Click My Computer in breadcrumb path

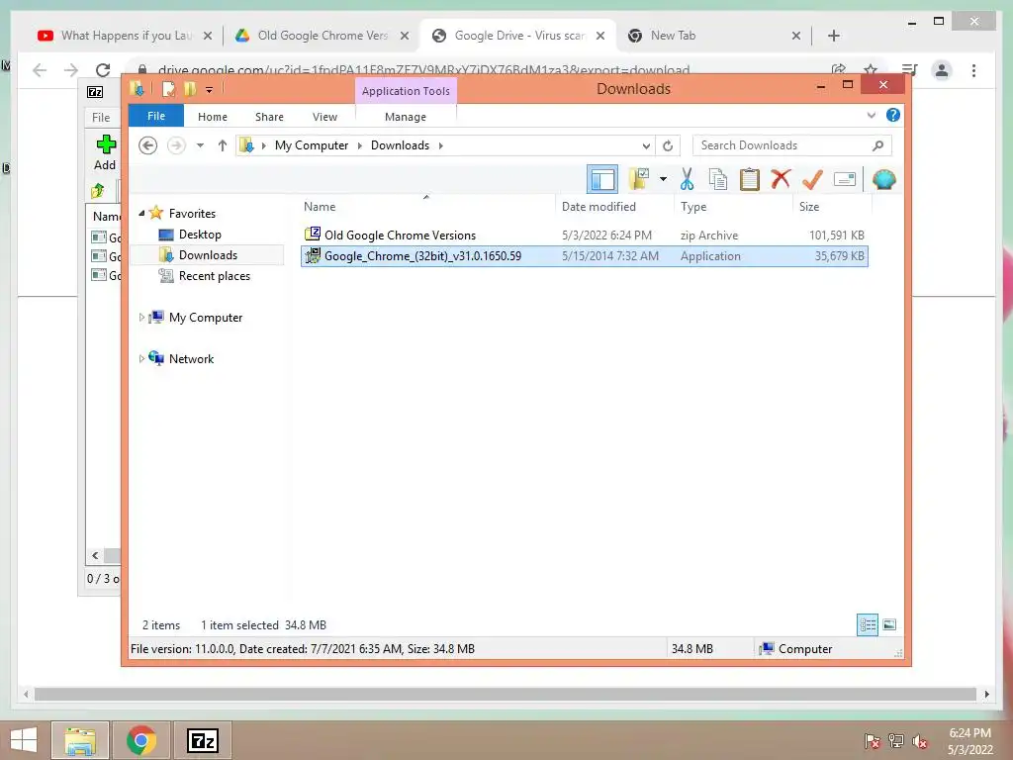coord(312,145)
